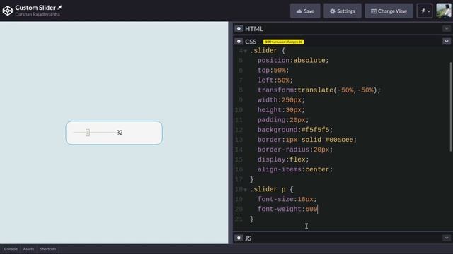
Task: Open JS editor settings gear
Action: click(239, 238)
